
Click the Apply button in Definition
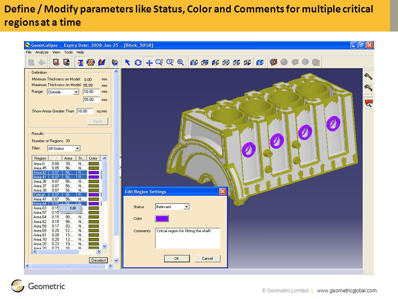coord(98,121)
